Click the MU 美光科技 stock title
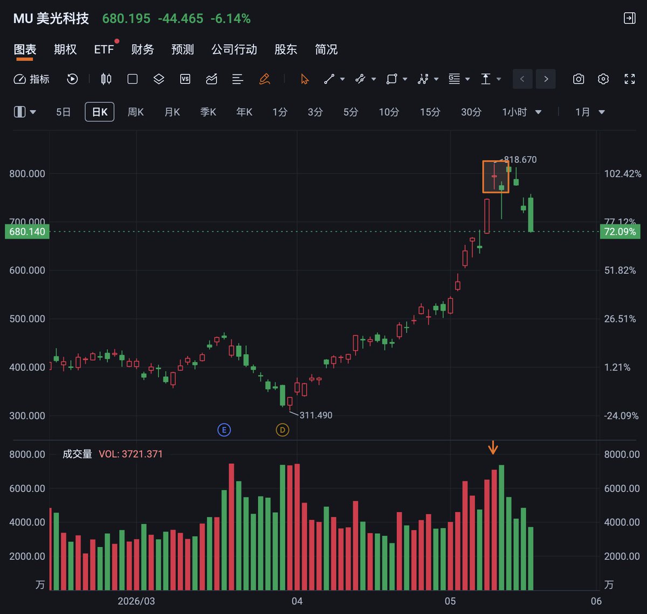The width and height of the screenshot is (647, 614). [51, 18]
